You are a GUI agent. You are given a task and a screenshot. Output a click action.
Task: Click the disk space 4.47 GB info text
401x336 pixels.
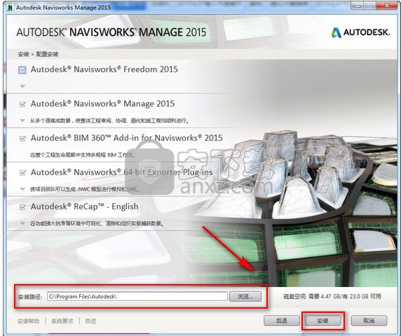point(332,296)
